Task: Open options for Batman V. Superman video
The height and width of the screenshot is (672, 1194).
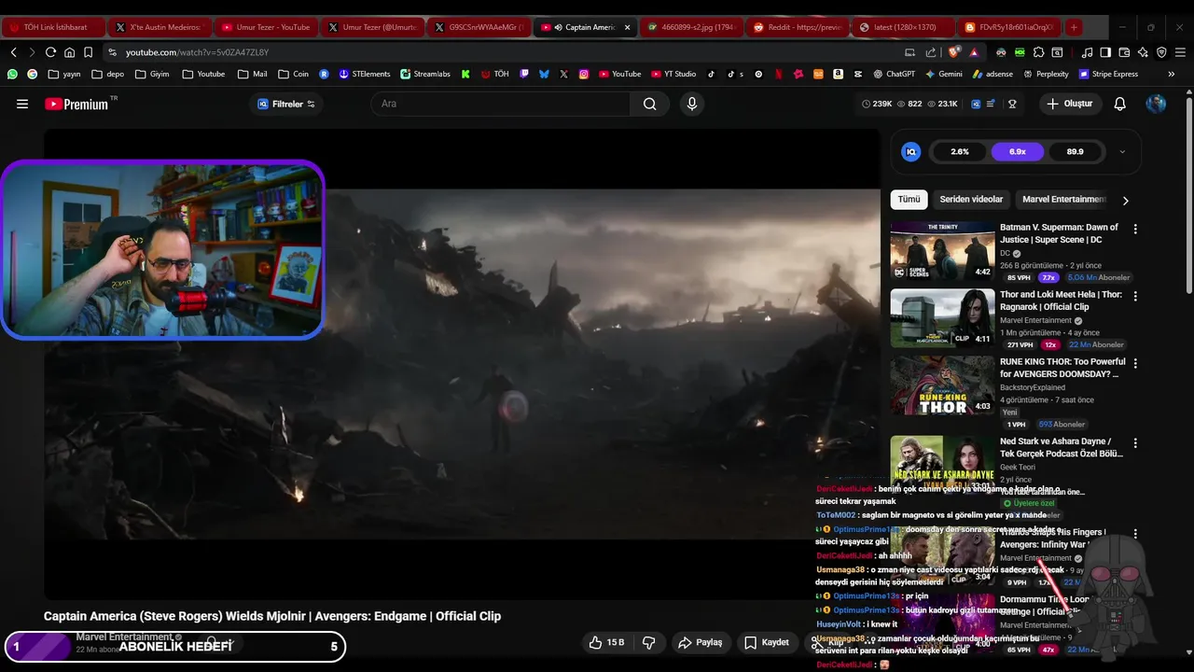Action: click(x=1135, y=229)
